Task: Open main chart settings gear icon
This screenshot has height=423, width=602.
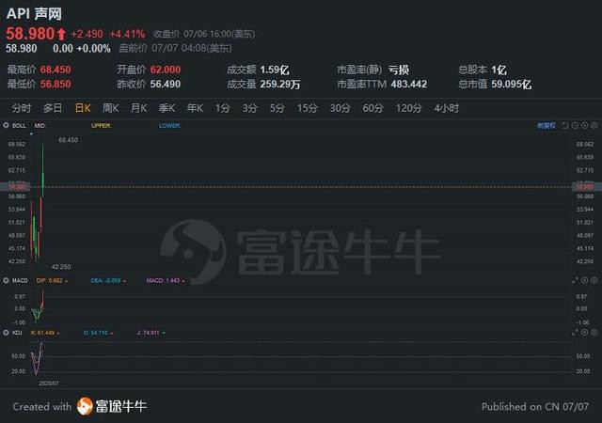Action: click(x=594, y=126)
